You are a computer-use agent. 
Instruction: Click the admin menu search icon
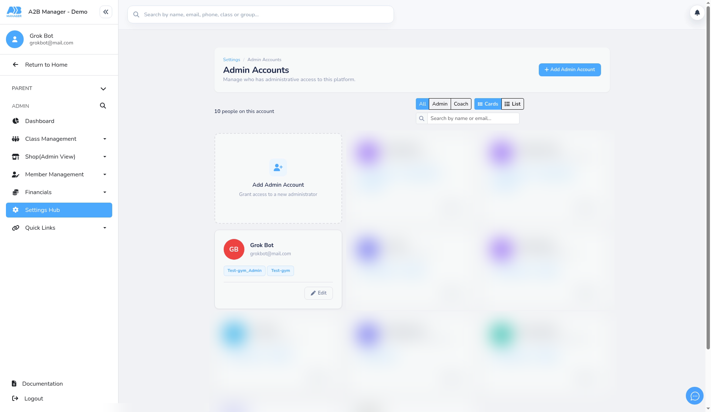(x=103, y=106)
